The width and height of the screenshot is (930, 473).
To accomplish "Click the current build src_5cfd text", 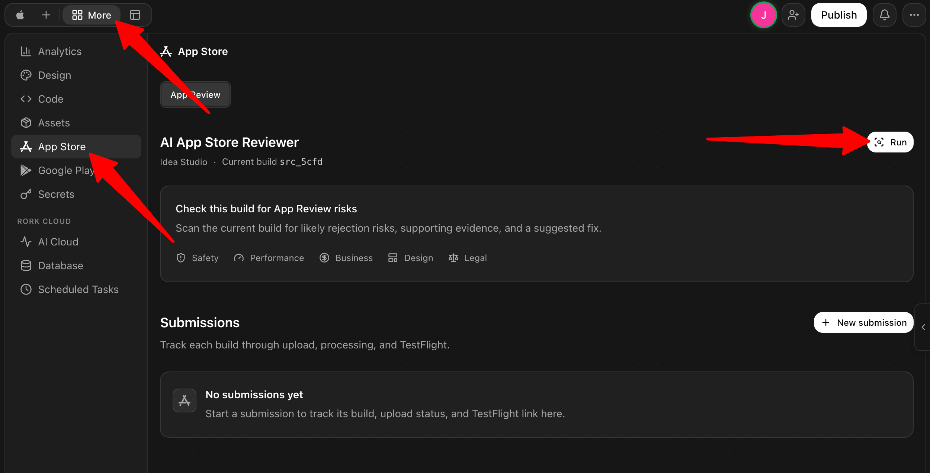I will click(x=272, y=162).
